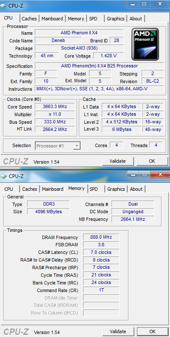Open About tab in upper CPU-Z window
This screenshot has height=337, width=170.
click(136, 19)
